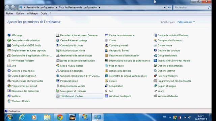Click the Téléphone et modem icon
Screen dimensions: 216x121
(58, 96)
